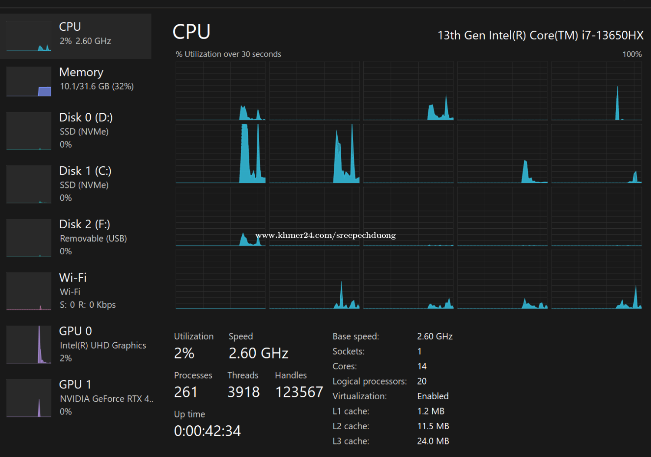Click the core graph with the widest full-height spike
The height and width of the screenshot is (457, 651).
[220, 154]
